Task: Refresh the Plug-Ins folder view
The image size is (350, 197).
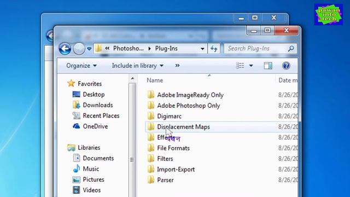Action: point(214,49)
